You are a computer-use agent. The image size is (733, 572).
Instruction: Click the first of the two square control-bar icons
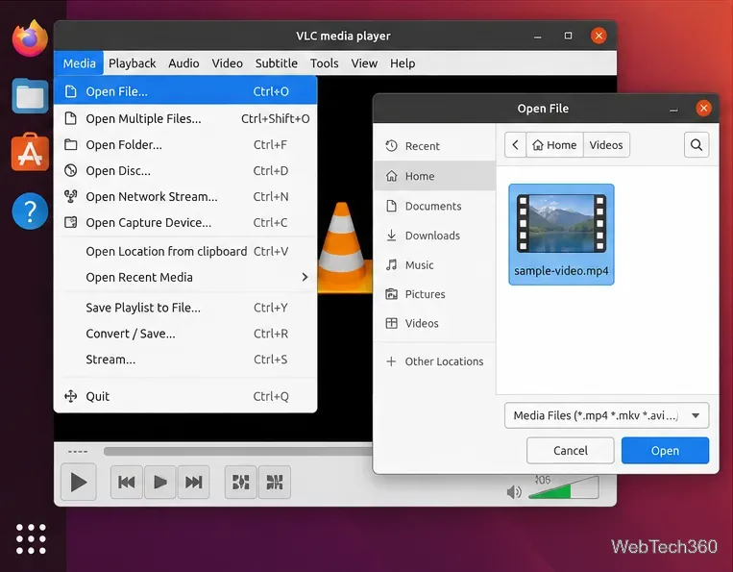(241, 483)
